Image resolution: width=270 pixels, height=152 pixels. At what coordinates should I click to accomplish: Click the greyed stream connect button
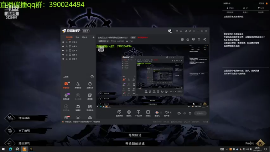tap(200, 113)
